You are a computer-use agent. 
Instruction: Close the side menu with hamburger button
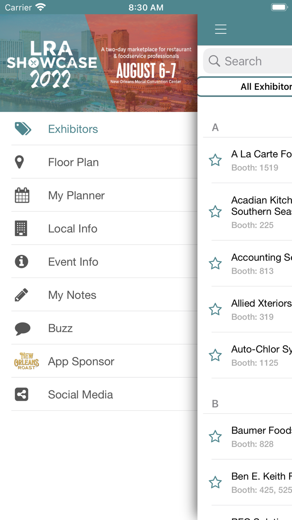coord(221,29)
